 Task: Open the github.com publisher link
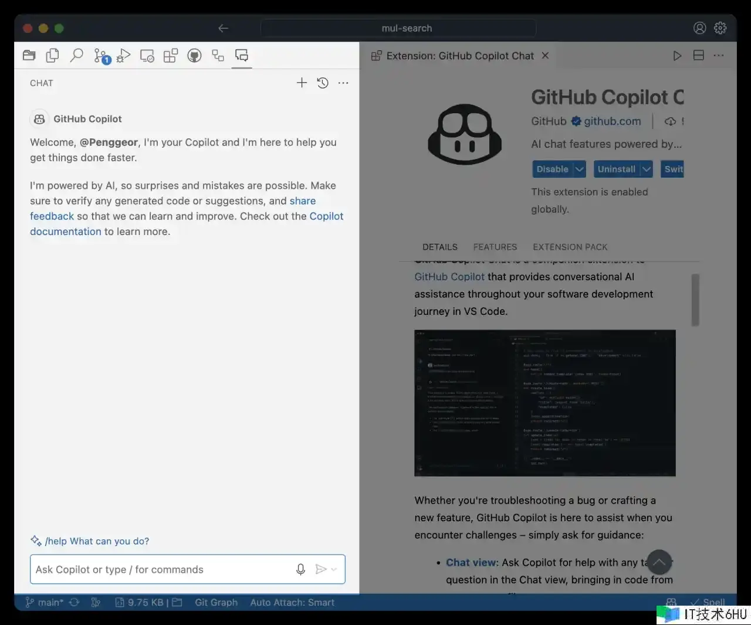tap(612, 121)
